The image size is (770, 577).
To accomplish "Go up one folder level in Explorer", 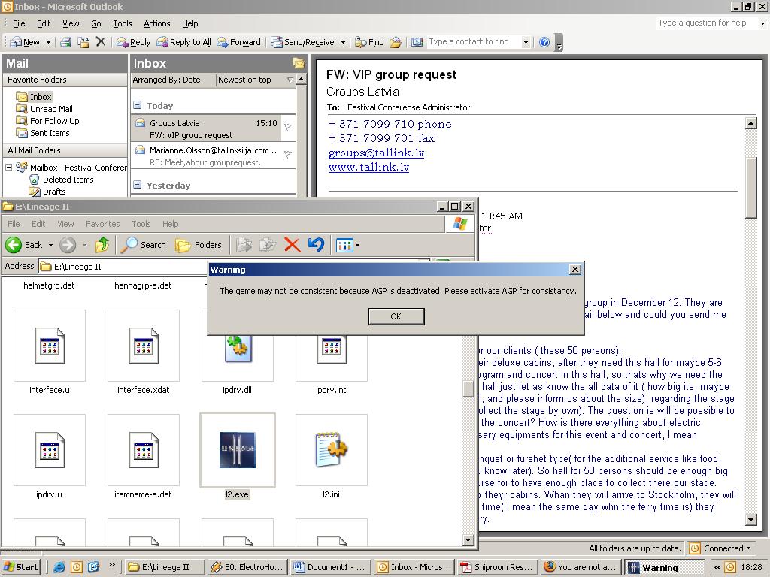I will click(102, 244).
